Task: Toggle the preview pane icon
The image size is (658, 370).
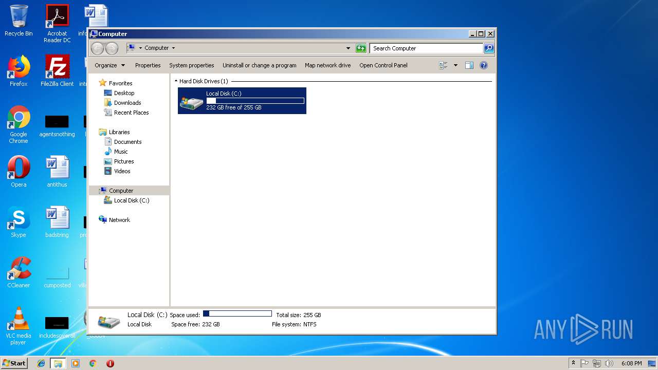Action: coord(469,65)
